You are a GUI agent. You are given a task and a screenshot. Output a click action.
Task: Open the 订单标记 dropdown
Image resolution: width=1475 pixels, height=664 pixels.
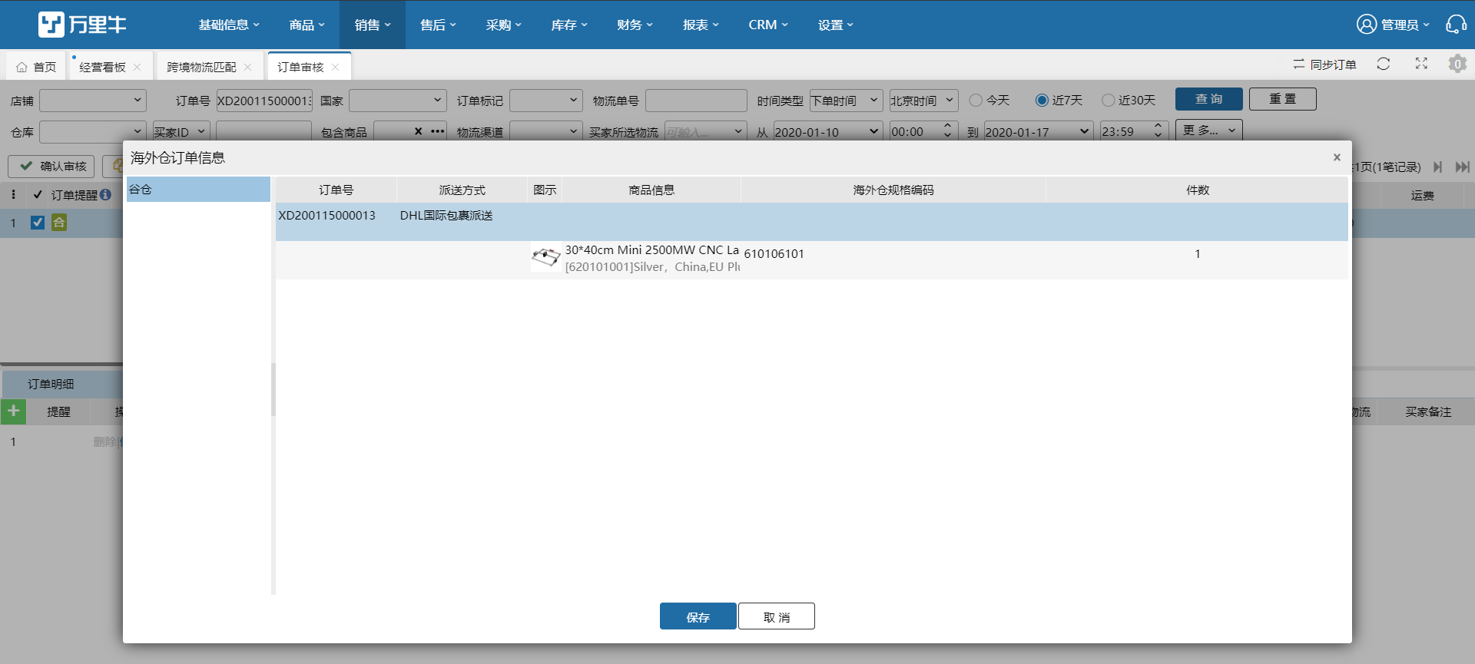546,101
